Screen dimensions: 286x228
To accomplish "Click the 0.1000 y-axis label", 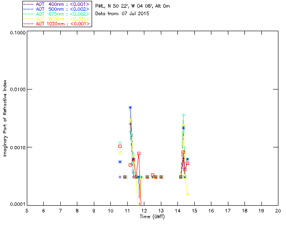I will (18, 33).
